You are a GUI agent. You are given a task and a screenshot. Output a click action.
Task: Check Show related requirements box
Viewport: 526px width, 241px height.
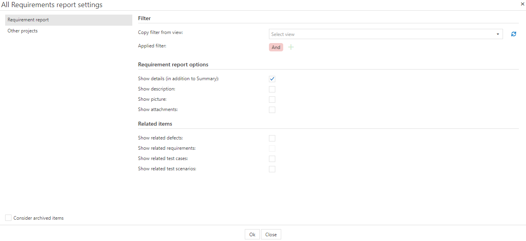[x=272, y=149]
